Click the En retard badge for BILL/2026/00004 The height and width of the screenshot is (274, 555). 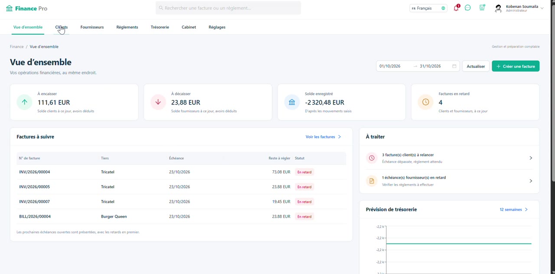[304, 216]
